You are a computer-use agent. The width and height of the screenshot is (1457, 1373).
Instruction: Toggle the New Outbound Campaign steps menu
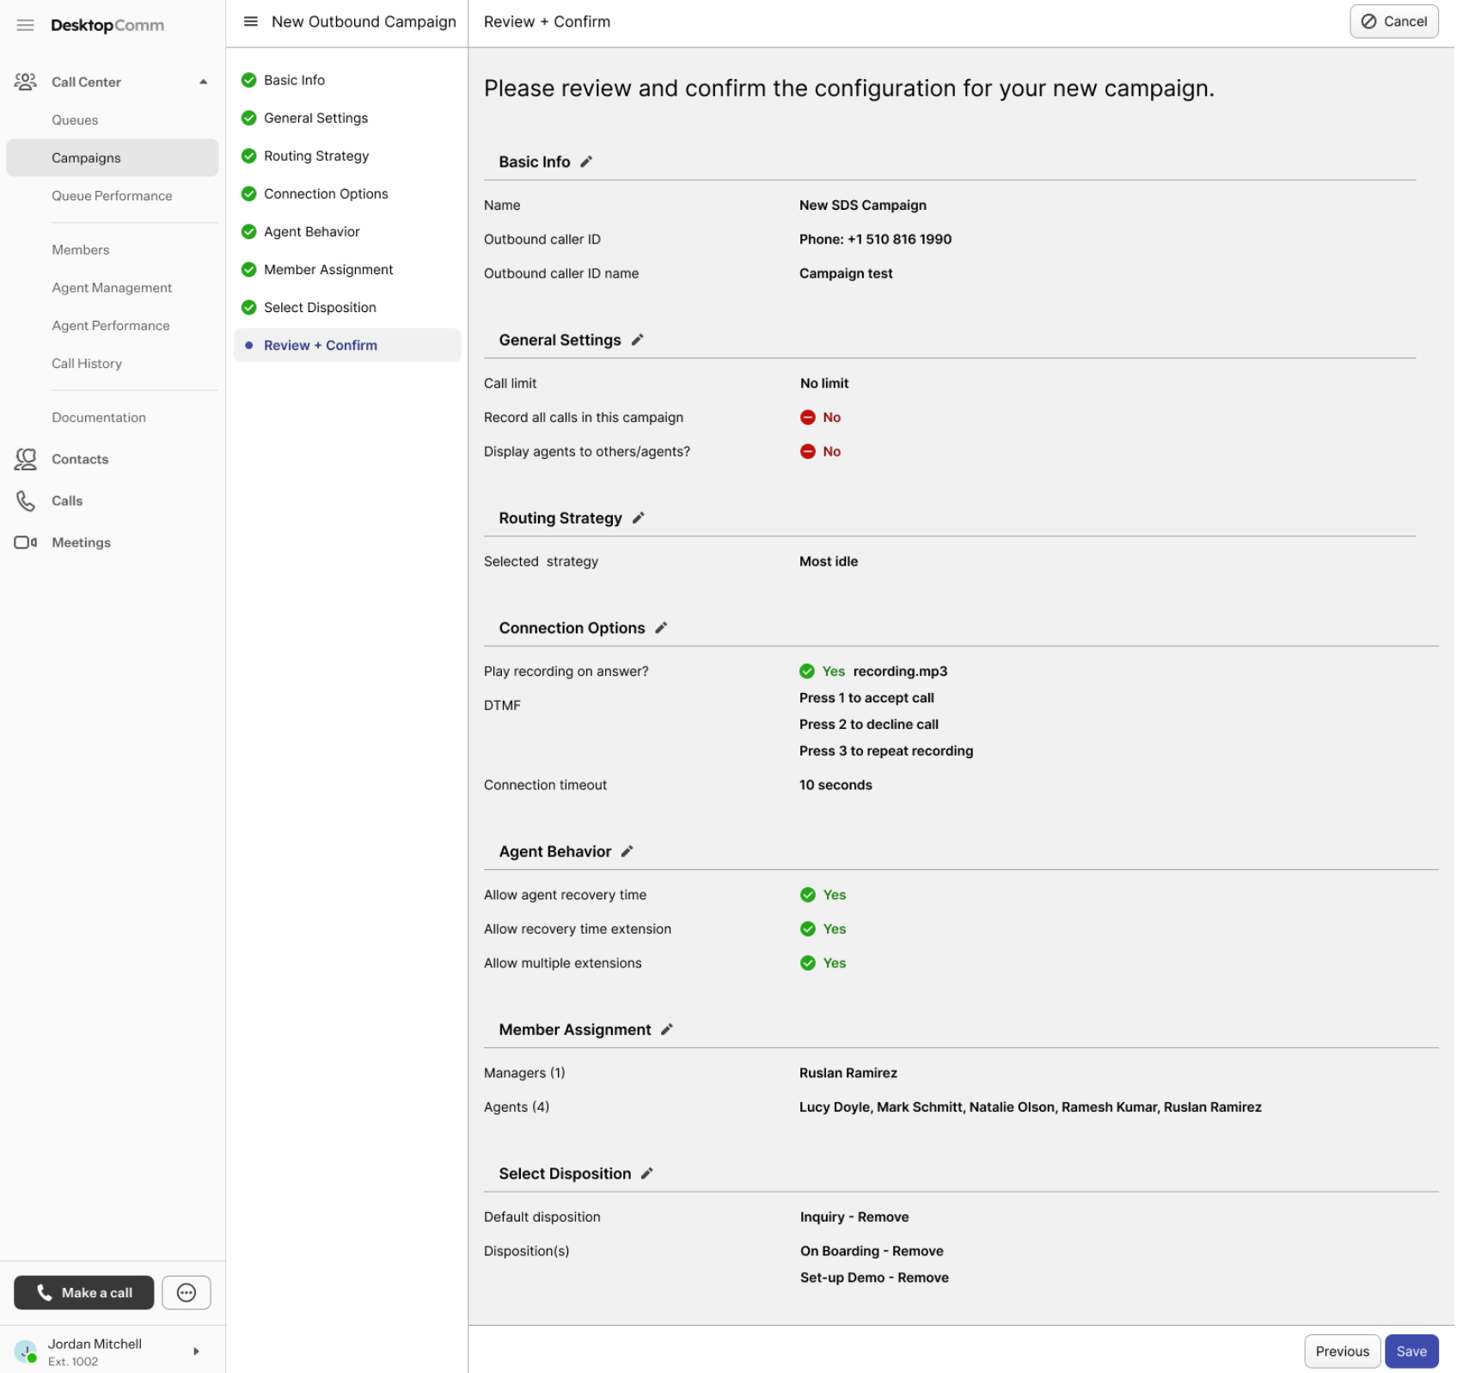(x=250, y=21)
